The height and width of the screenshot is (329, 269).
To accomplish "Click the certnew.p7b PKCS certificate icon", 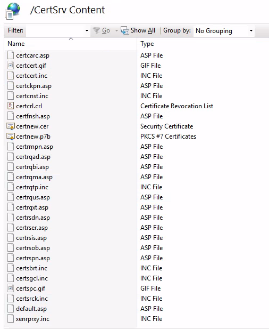I will click(11, 137).
